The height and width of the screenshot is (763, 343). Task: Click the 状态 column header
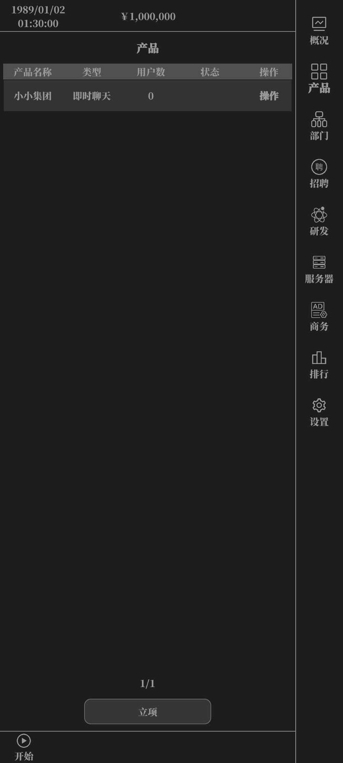[210, 72]
